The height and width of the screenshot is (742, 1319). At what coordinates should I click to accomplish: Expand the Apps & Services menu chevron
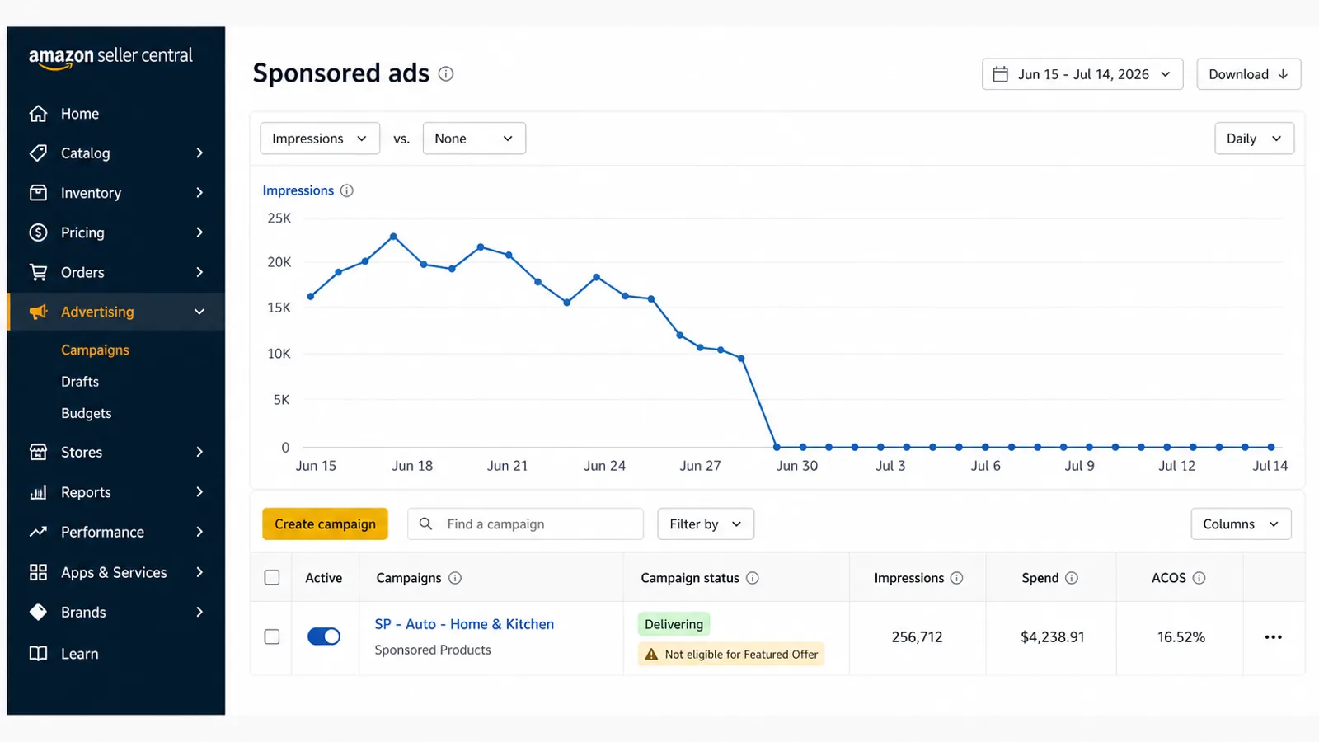pyautogui.click(x=199, y=572)
